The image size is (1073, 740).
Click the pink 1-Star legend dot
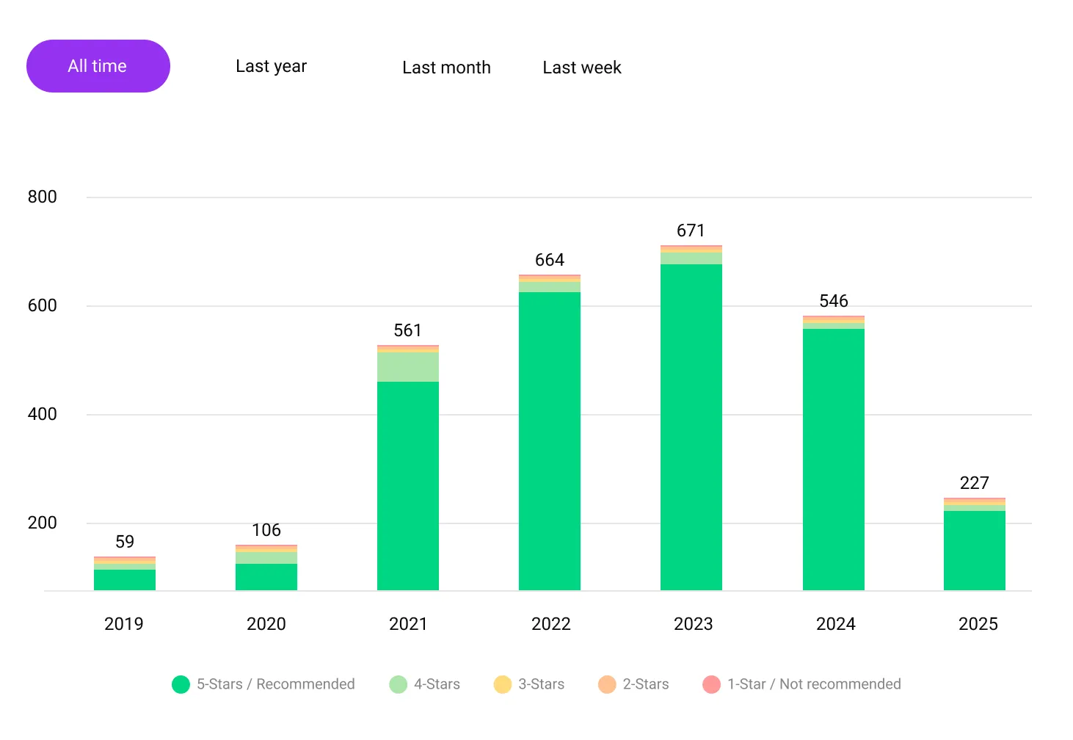pyautogui.click(x=711, y=683)
